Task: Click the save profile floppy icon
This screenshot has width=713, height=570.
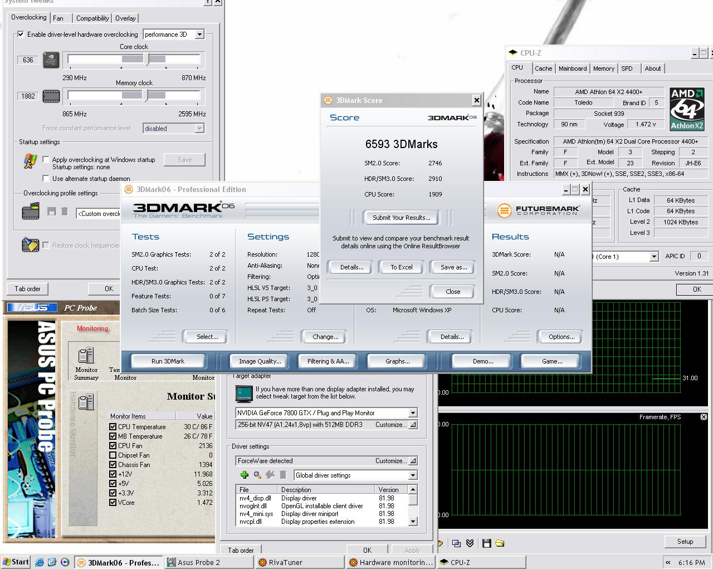Action: tap(52, 212)
